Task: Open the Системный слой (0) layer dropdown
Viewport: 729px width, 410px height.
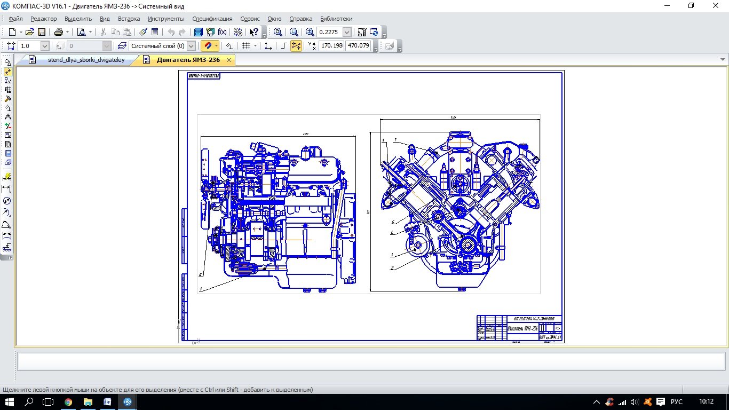Action: [191, 46]
